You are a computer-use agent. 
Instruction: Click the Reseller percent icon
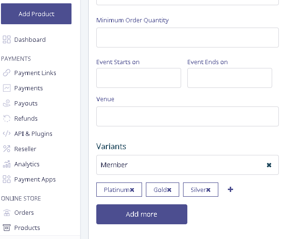[x=7, y=149]
